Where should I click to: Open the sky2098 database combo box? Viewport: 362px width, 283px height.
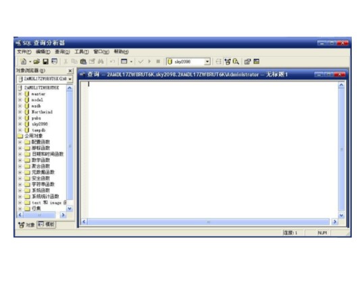(x=207, y=61)
